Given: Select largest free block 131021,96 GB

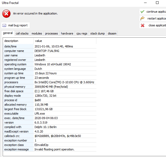Looking at the screenshot, I should [44, 109].
